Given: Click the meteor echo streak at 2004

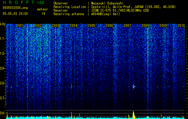Looking at the screenshot, I should coord(71,87).
